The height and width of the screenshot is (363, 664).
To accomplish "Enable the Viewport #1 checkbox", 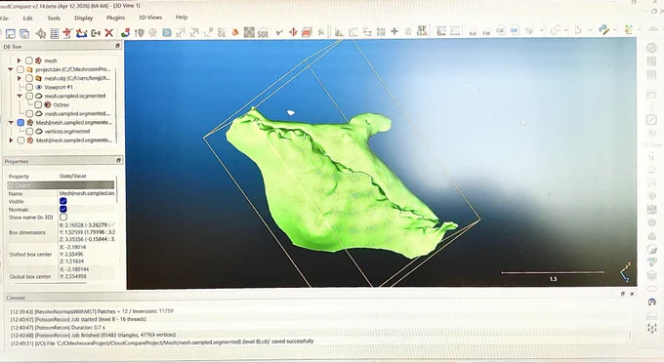I will (28, 87).
